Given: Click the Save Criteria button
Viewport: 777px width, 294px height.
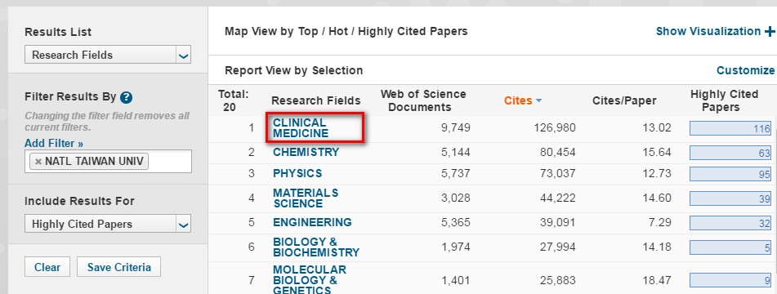Looking at the screenshot, I should click(x=119, y=267).
